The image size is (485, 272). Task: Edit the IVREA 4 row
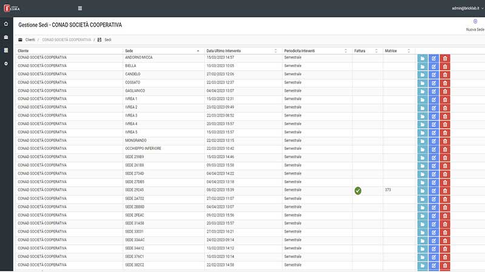coord(433,125)
